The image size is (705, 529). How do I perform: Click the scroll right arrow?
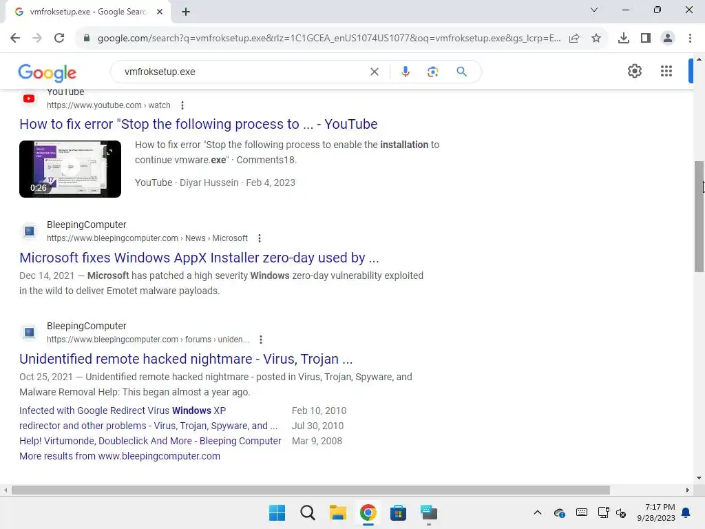[688, 490]
